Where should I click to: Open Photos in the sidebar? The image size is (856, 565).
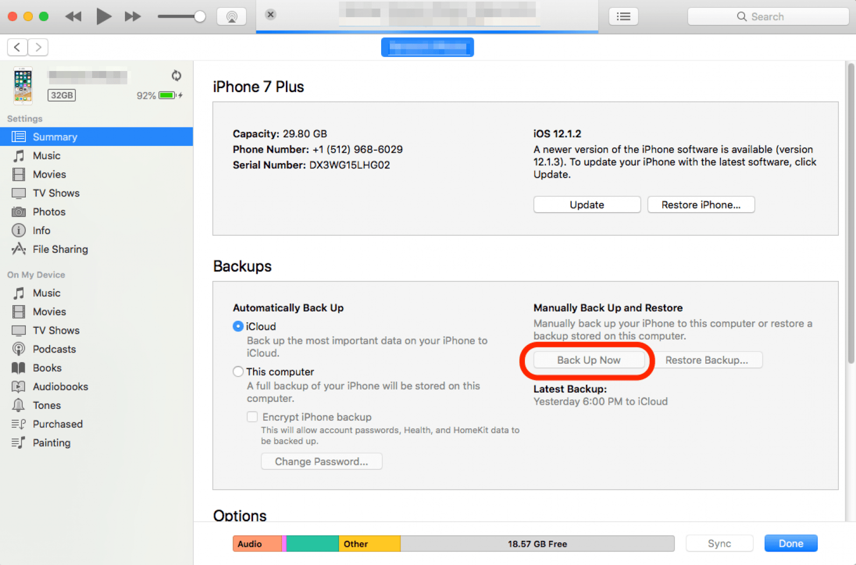[x=96, y=212]
